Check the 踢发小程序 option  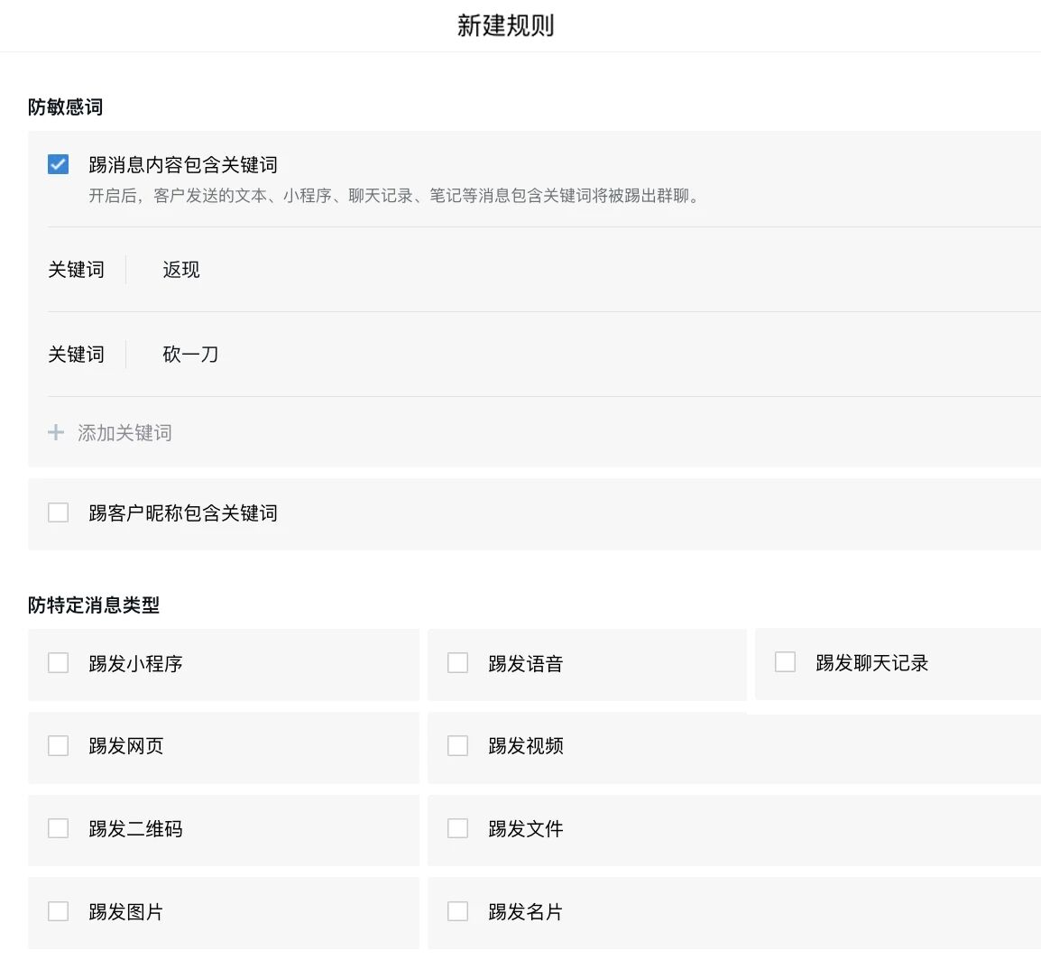point(58,663)
